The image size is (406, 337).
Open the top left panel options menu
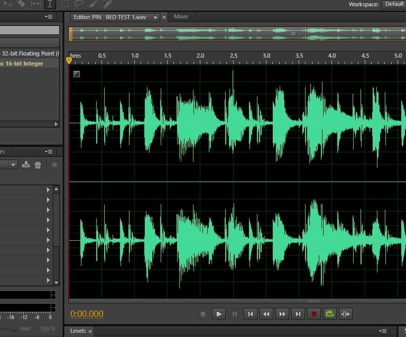point(49,17)
